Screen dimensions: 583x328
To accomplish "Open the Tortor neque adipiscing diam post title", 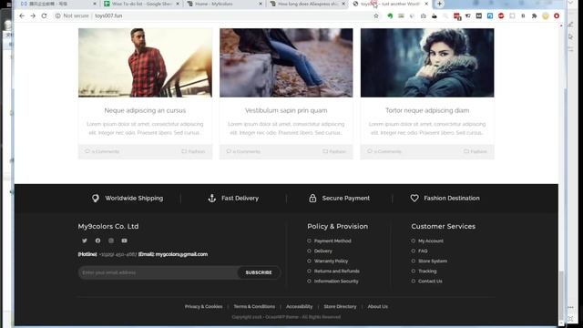I will point(427,110).
